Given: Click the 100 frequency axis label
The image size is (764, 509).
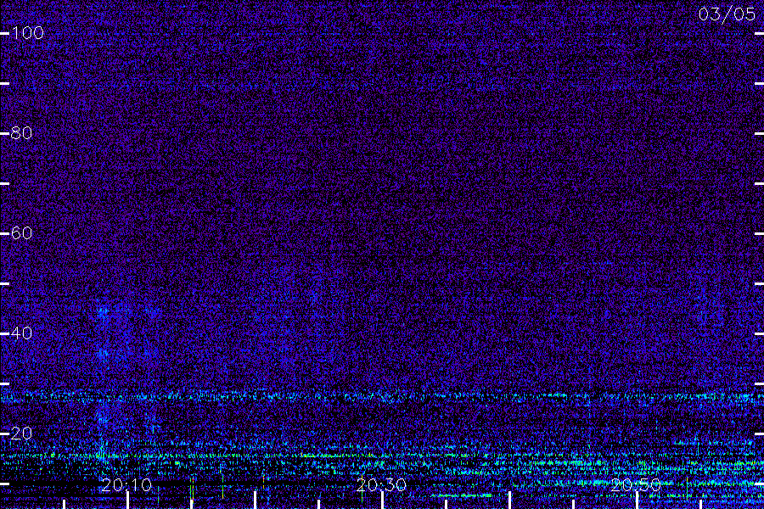Looking at the screenshot, I should [27, 32].
